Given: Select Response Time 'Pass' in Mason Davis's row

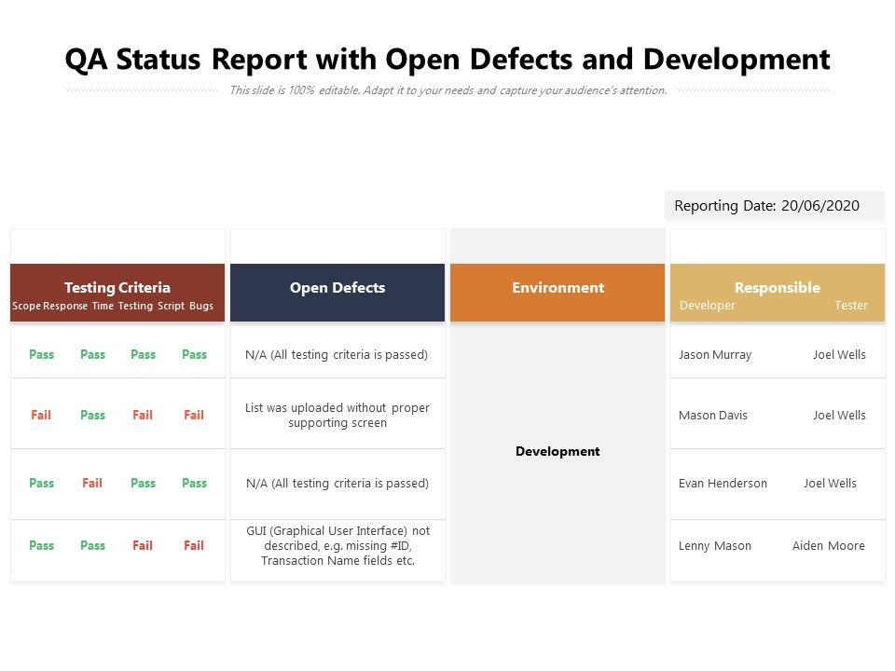Looking at the screenshot, I should click(x=92, y=415).
